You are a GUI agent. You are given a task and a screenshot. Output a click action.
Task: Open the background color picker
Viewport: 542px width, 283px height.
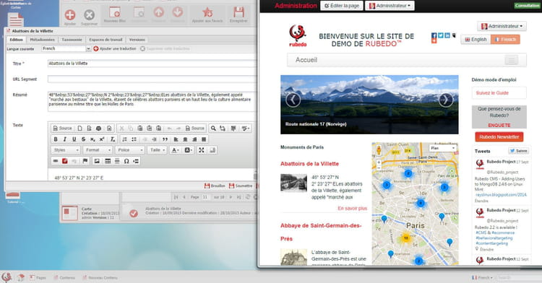[189, 149]
